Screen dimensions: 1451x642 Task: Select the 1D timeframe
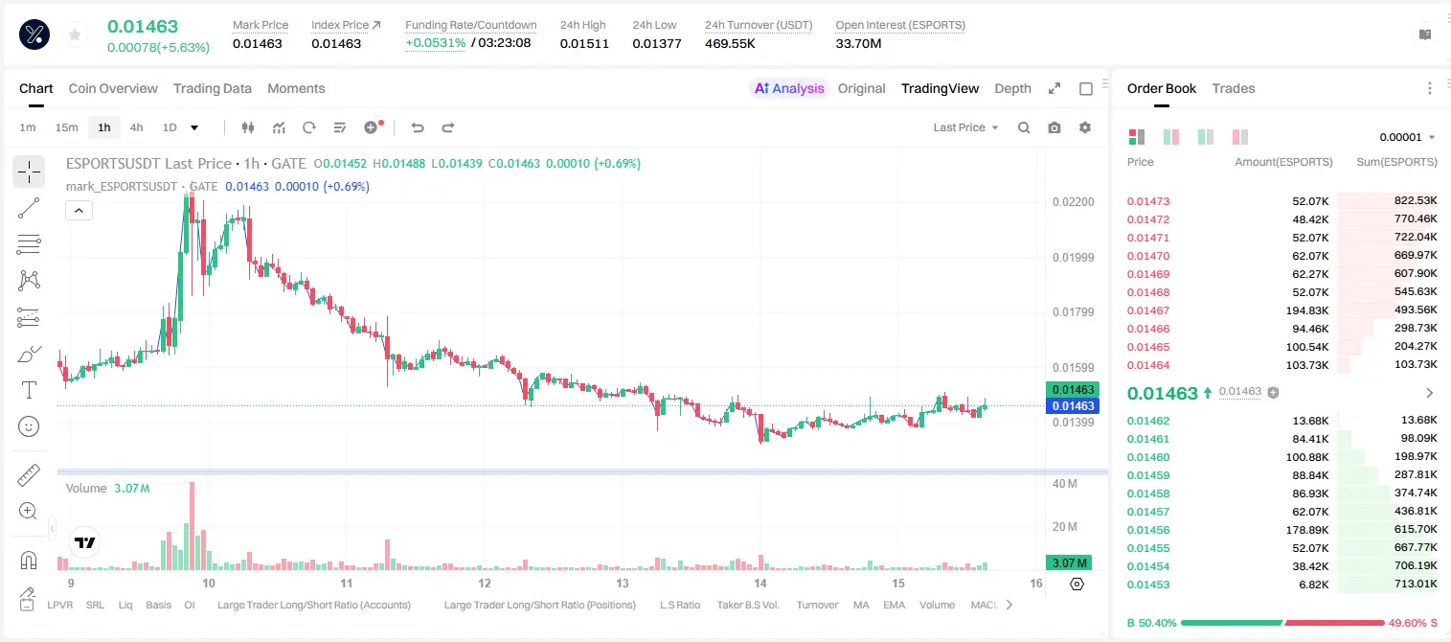coord(170,127)
